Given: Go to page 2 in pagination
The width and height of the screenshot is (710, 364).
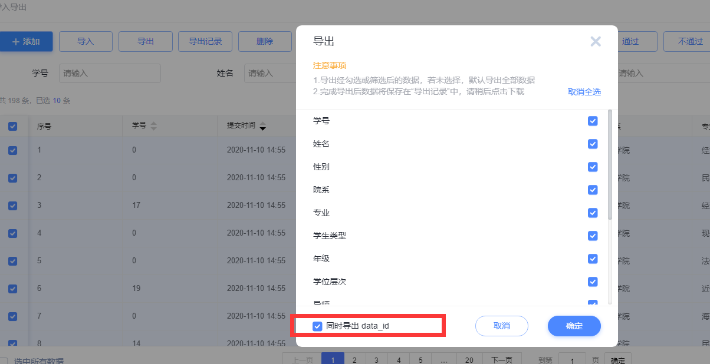Looking at the screenshot, I should pyautogui.click(x=354, y=360).
